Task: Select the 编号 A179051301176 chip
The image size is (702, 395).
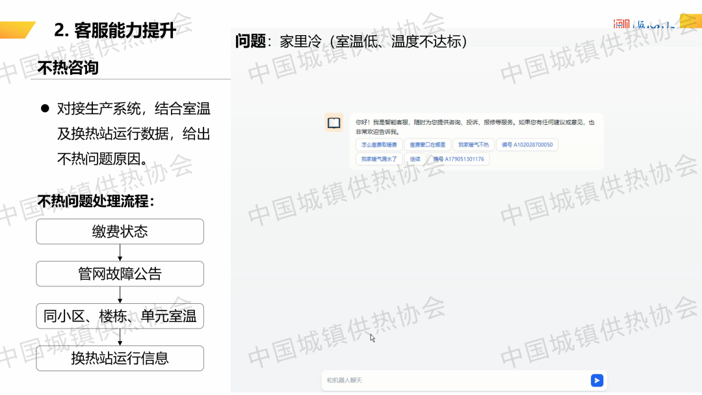Action: pyautogui.click(x=458, y=159)
